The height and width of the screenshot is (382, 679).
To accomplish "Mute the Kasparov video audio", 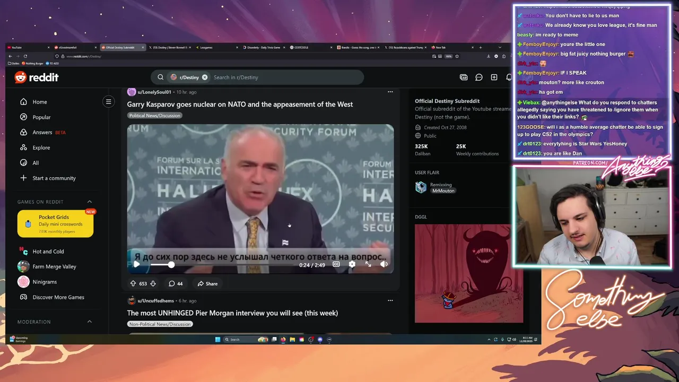I will click(x=384, y=264).
